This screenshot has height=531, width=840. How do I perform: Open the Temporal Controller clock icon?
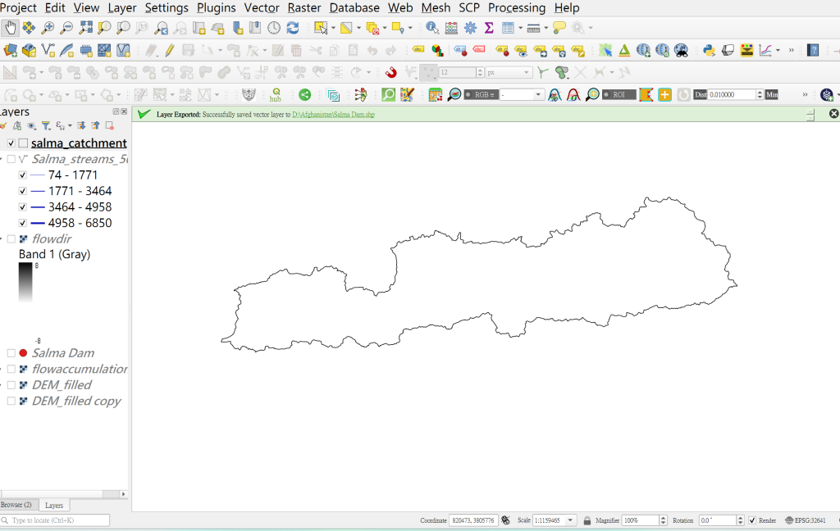274,28
